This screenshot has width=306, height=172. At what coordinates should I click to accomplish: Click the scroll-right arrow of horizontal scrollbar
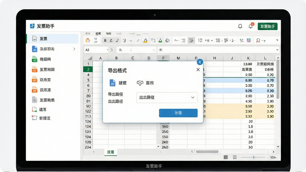[x=273, y=151]
